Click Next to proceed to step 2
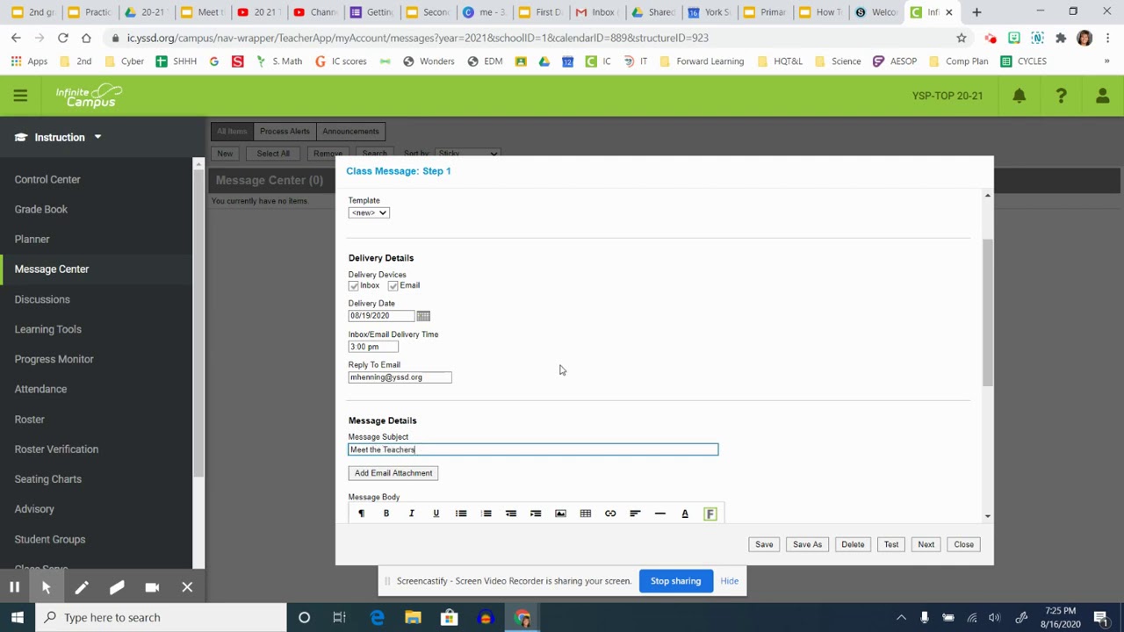 point(926,544)
